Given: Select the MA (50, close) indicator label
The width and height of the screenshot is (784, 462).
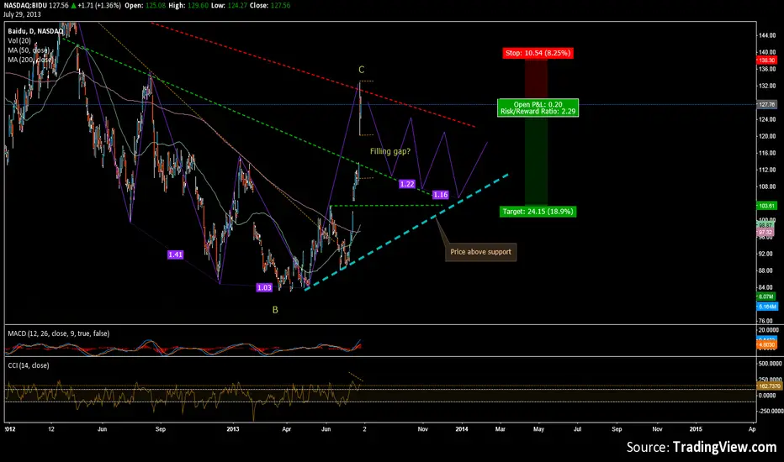Looking at the screenshot, I should click(x=29, y=50).
